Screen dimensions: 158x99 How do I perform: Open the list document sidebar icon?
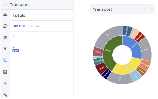[x=5, y=72]
